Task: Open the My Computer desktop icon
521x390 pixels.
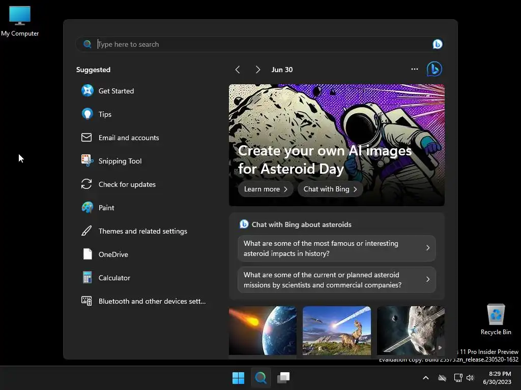Action: click(x=20, y=21)
